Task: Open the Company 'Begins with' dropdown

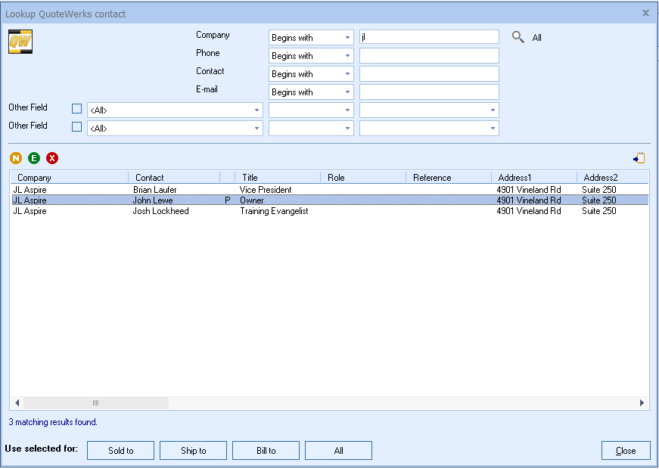Action: (311, 37)
